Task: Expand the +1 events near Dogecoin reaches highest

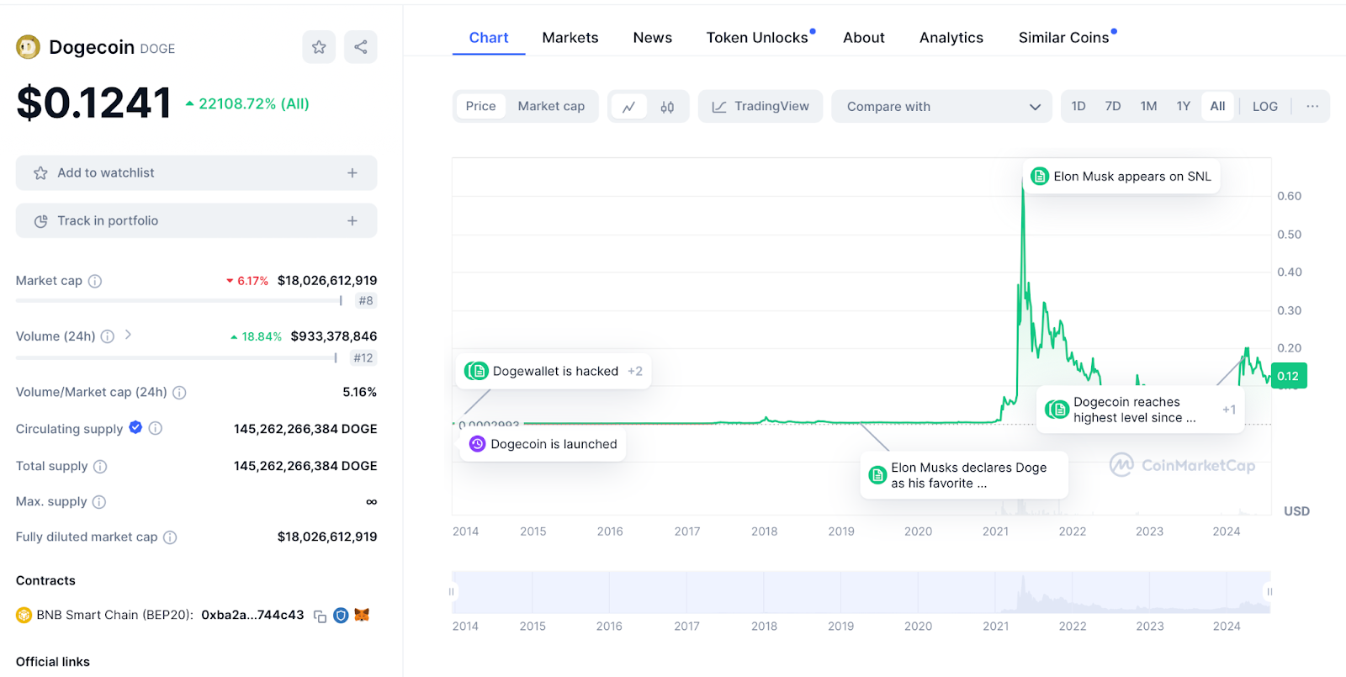Action: (1229, 410)
